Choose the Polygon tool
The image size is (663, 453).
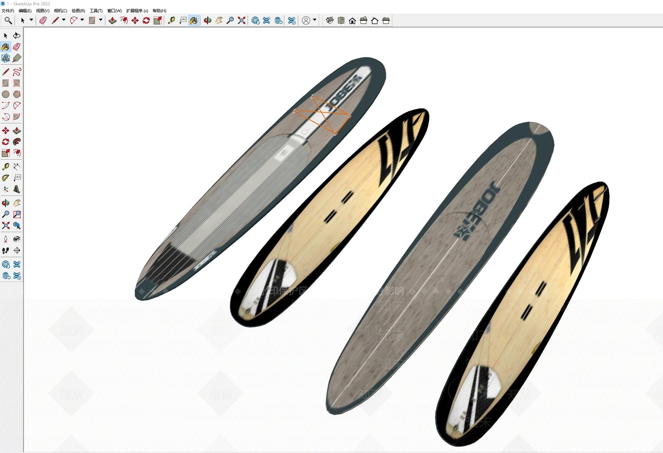pos(17,94)
